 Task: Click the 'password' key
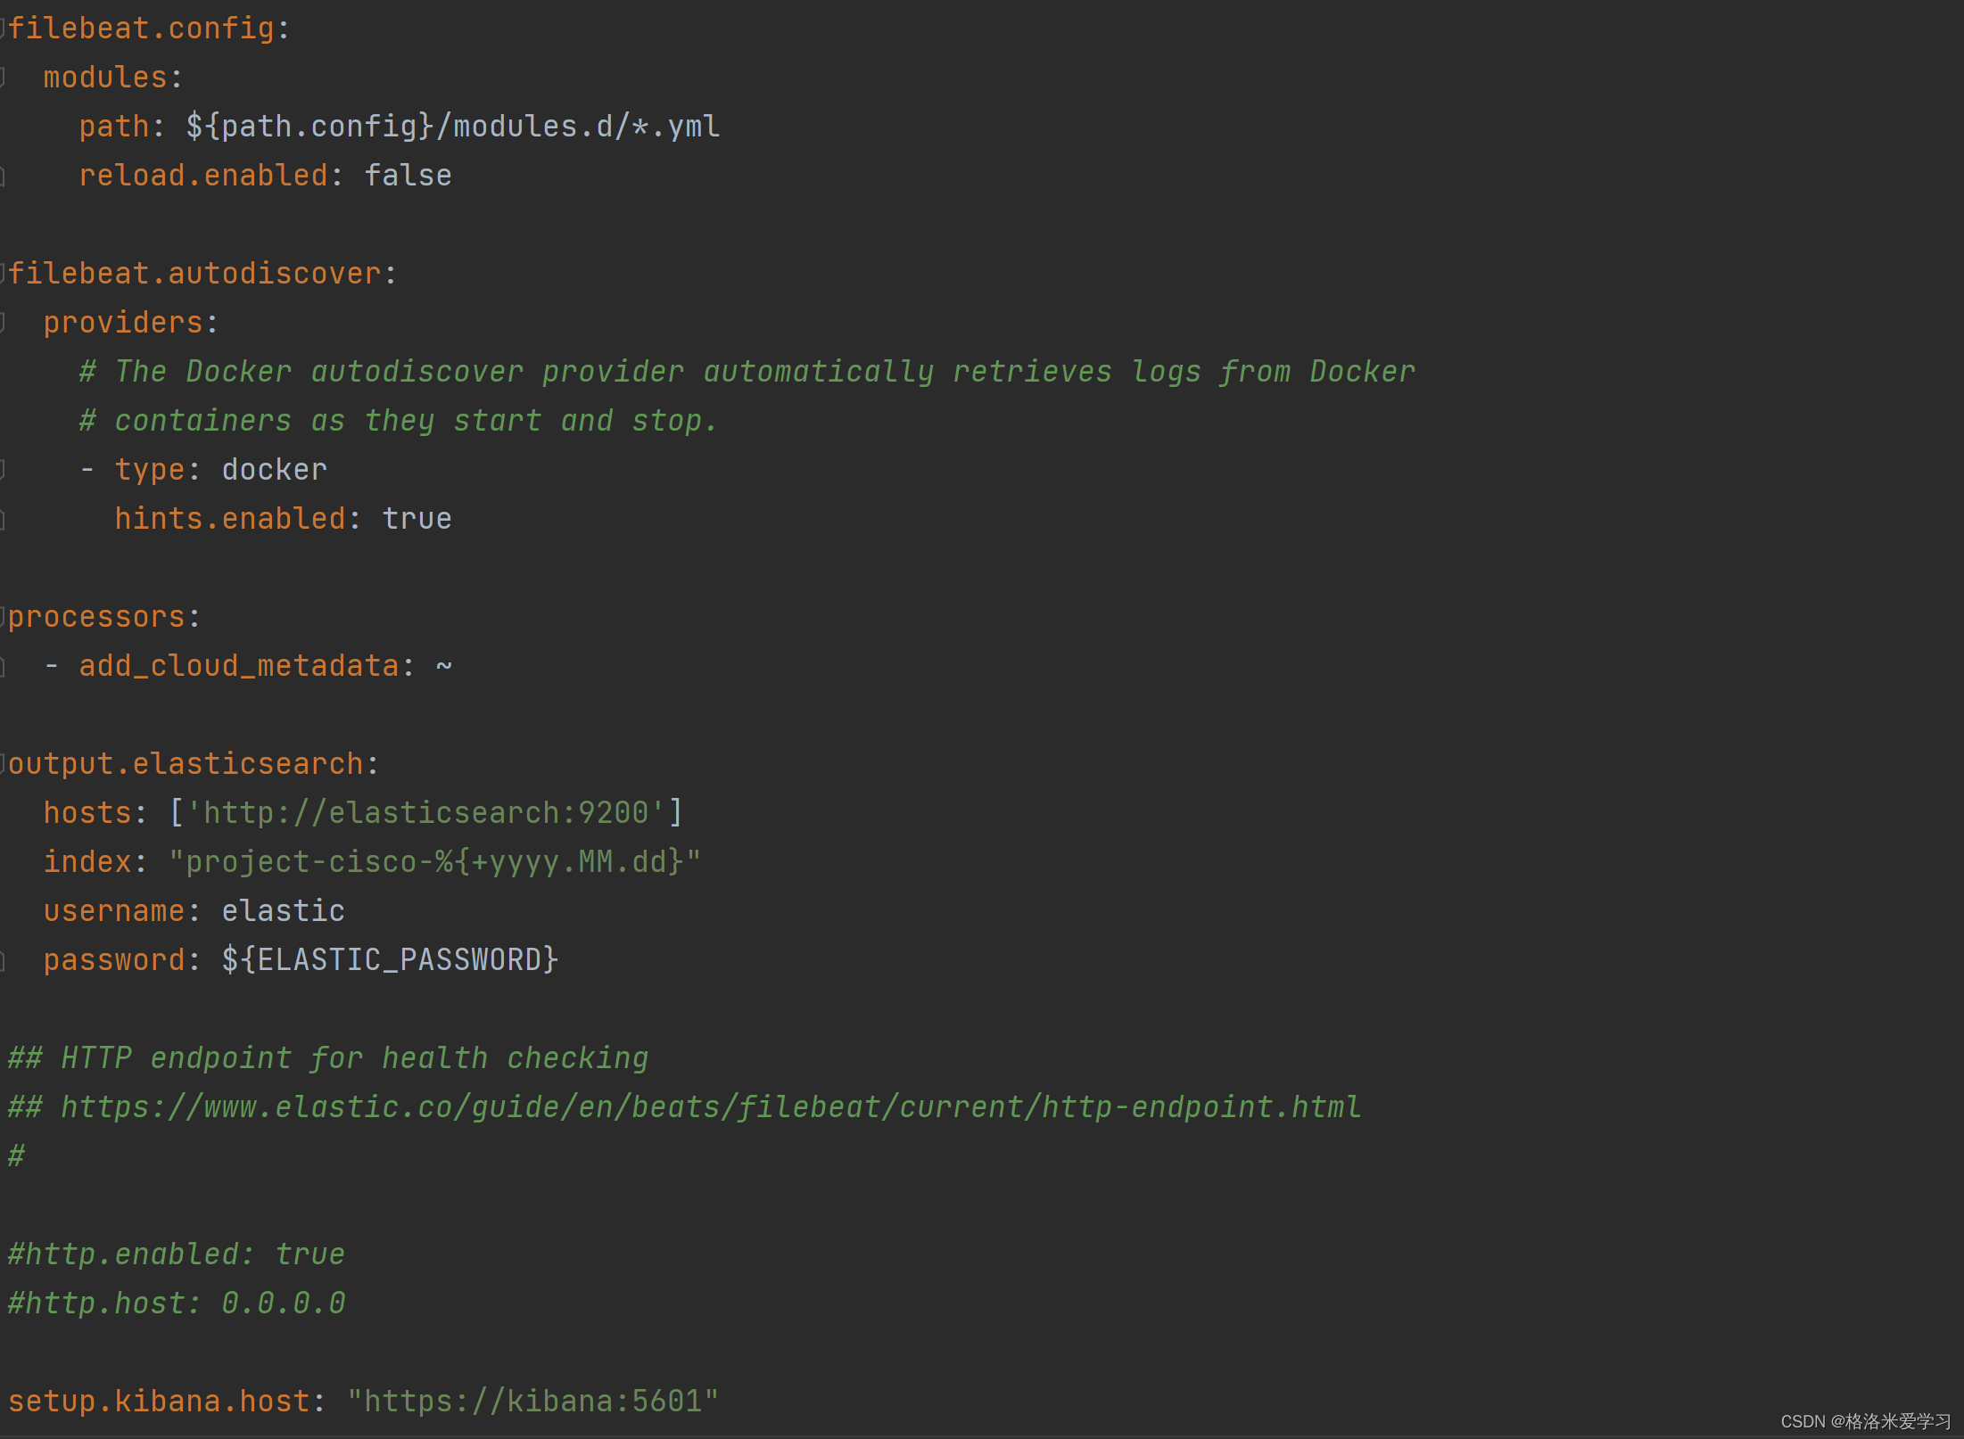pyautogui.click(x=114, y=960)
